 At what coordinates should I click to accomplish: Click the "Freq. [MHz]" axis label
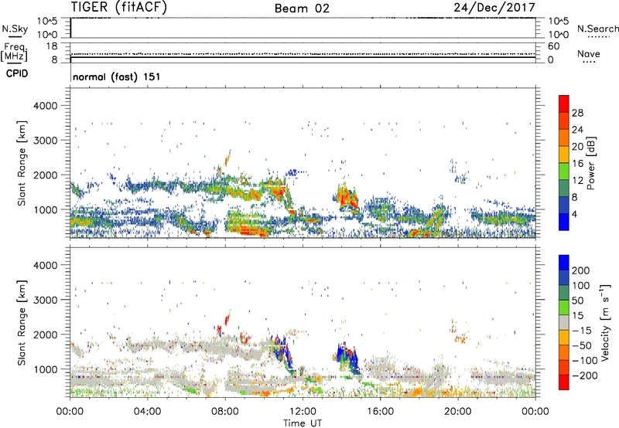15,52
